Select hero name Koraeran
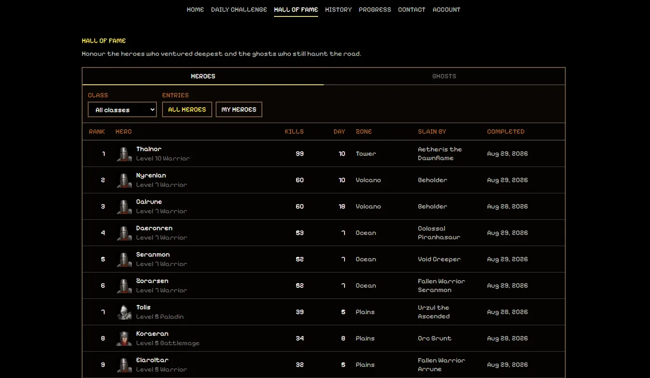The image size is (650, 378). pyautogui.click(x=152, y=333)
